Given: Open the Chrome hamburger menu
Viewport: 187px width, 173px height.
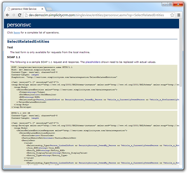Looking at the screenshot, I should (179, 15).
